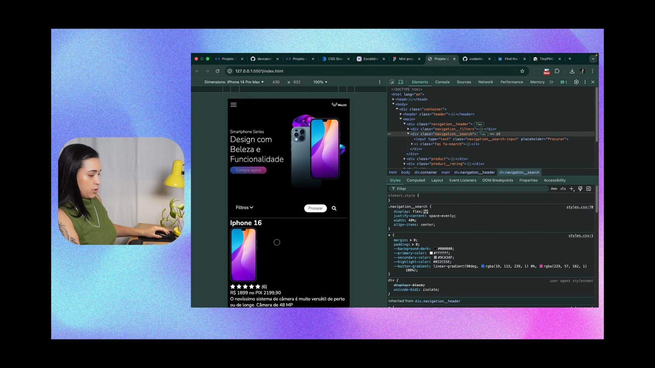Expand the product div node in the DOM tree
The height and width of the screenshot is (368, 655).
pyautogui.click(x=405, y=159)
